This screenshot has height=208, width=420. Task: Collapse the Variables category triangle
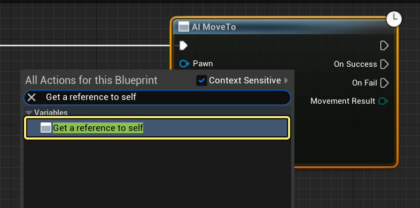click(x=29, y=113)
